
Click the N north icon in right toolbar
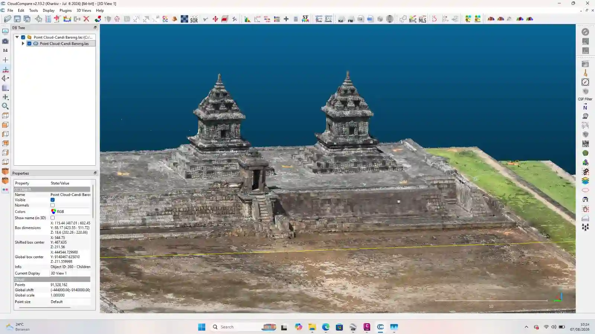point(585,107)
